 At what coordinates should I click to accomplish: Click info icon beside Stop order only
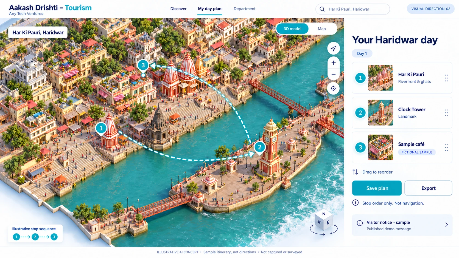(x=356, y=203)
